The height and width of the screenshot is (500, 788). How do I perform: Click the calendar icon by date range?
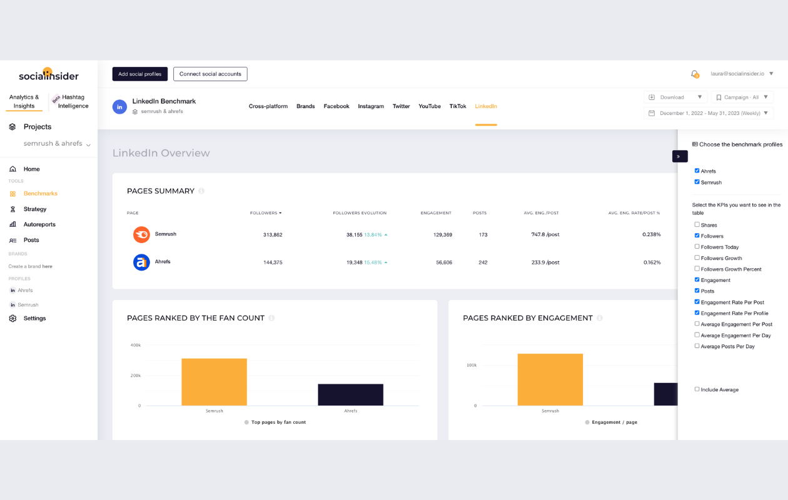coord(652,113)
